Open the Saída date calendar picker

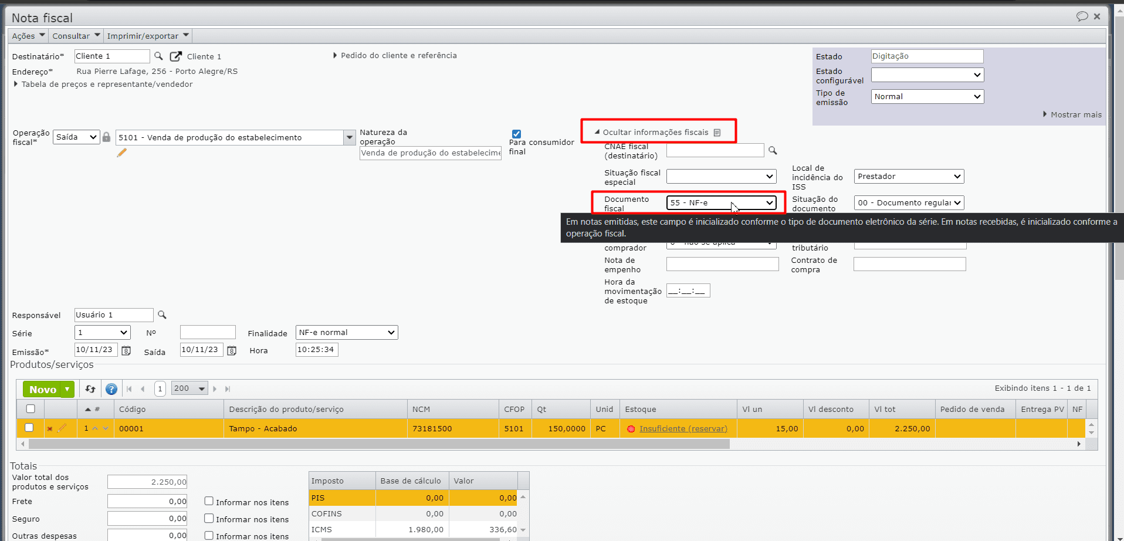point(232,351)
